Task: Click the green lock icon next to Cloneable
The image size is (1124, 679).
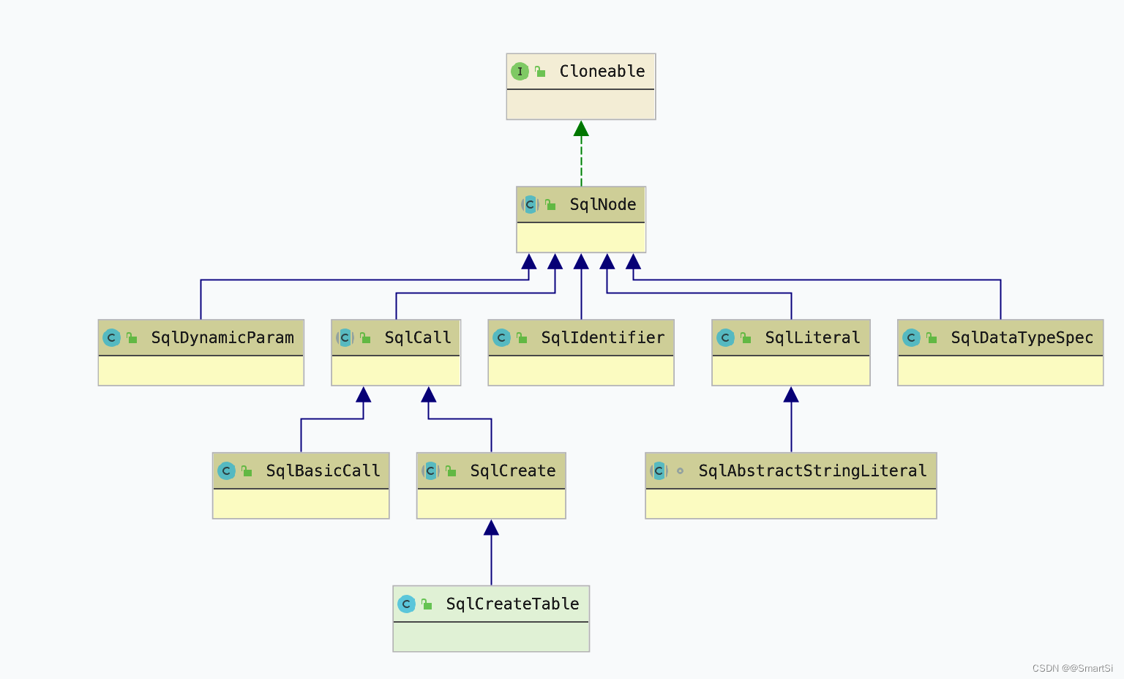Action: point(540,72)
